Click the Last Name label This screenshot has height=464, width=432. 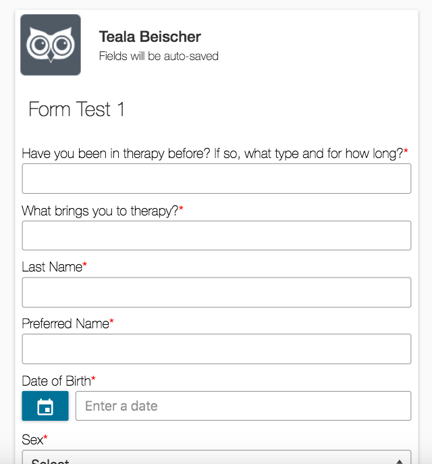point(52,267)
